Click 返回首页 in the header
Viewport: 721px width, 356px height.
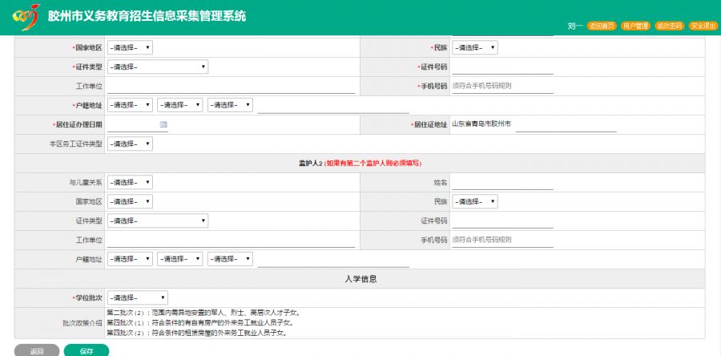pyautogui.click(x=602, y=26)
